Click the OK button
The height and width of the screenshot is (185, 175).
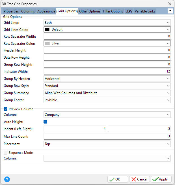tap(118, 179)
